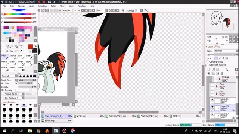Viewport: 239px width, 134px height.
Task: Open the brush Normal mode dropdown
Action: (9, 76)
